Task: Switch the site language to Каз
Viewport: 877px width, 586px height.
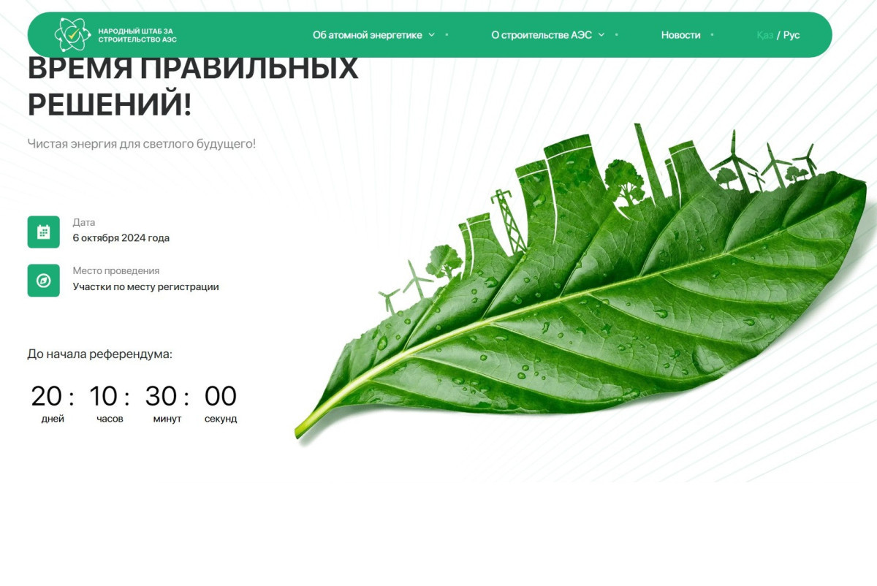Action: click(764, 34)
